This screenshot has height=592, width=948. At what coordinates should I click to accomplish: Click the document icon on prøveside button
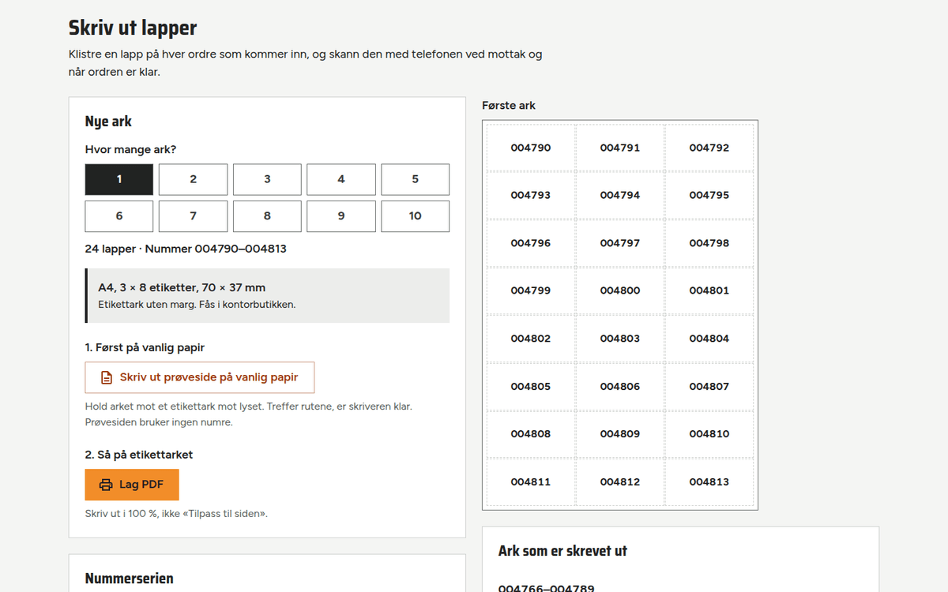(107, 377)
